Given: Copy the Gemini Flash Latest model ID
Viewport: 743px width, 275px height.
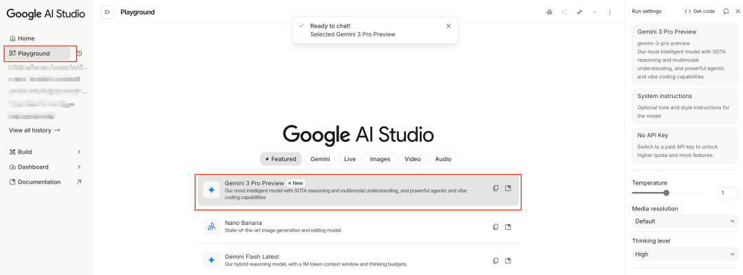Looking at the screenshot, I should click(495, 261).
